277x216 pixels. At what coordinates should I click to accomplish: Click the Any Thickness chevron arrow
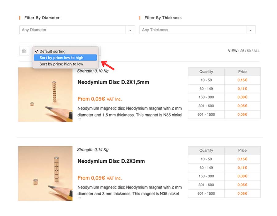point(251,30)
